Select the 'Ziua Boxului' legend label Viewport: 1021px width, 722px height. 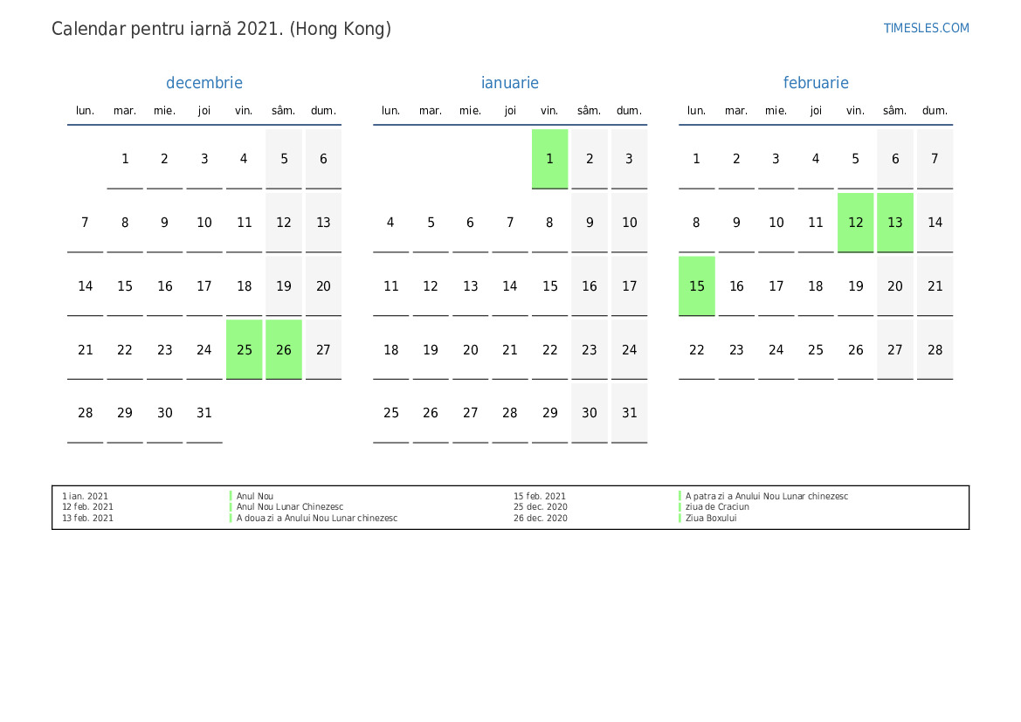(x=711, y=518)
